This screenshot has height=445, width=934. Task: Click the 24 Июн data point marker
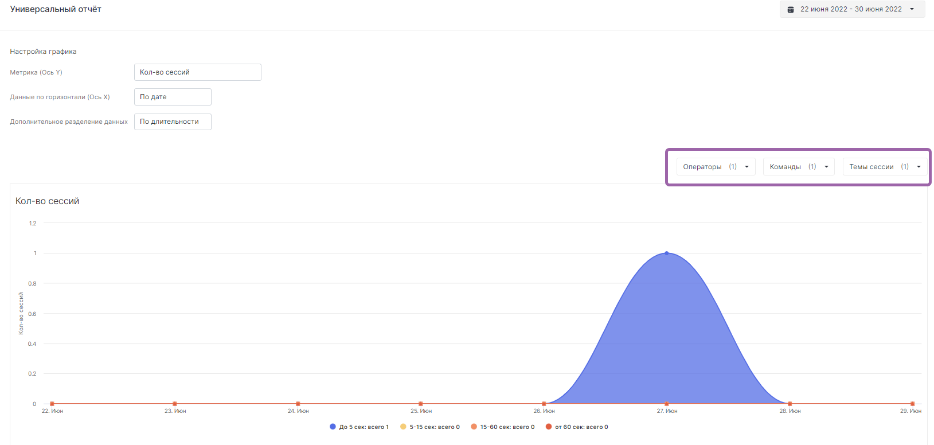click(x=298, y=404)
